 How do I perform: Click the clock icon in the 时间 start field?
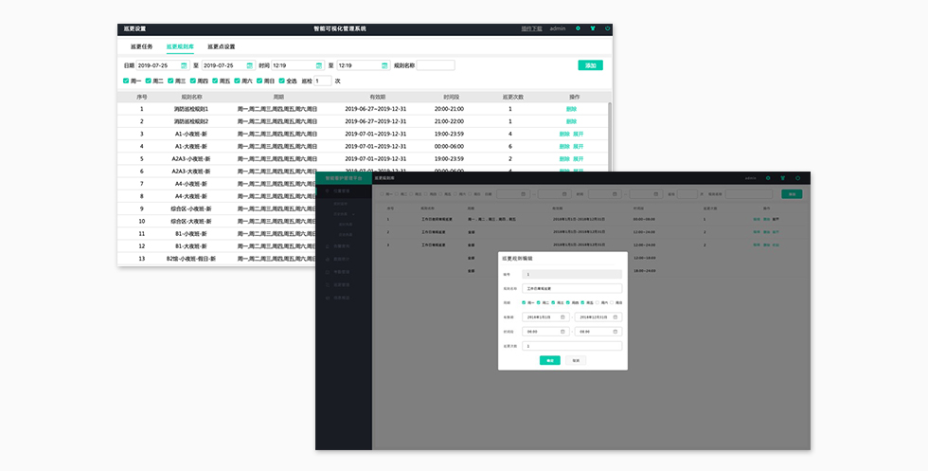(x=319, y=65)
